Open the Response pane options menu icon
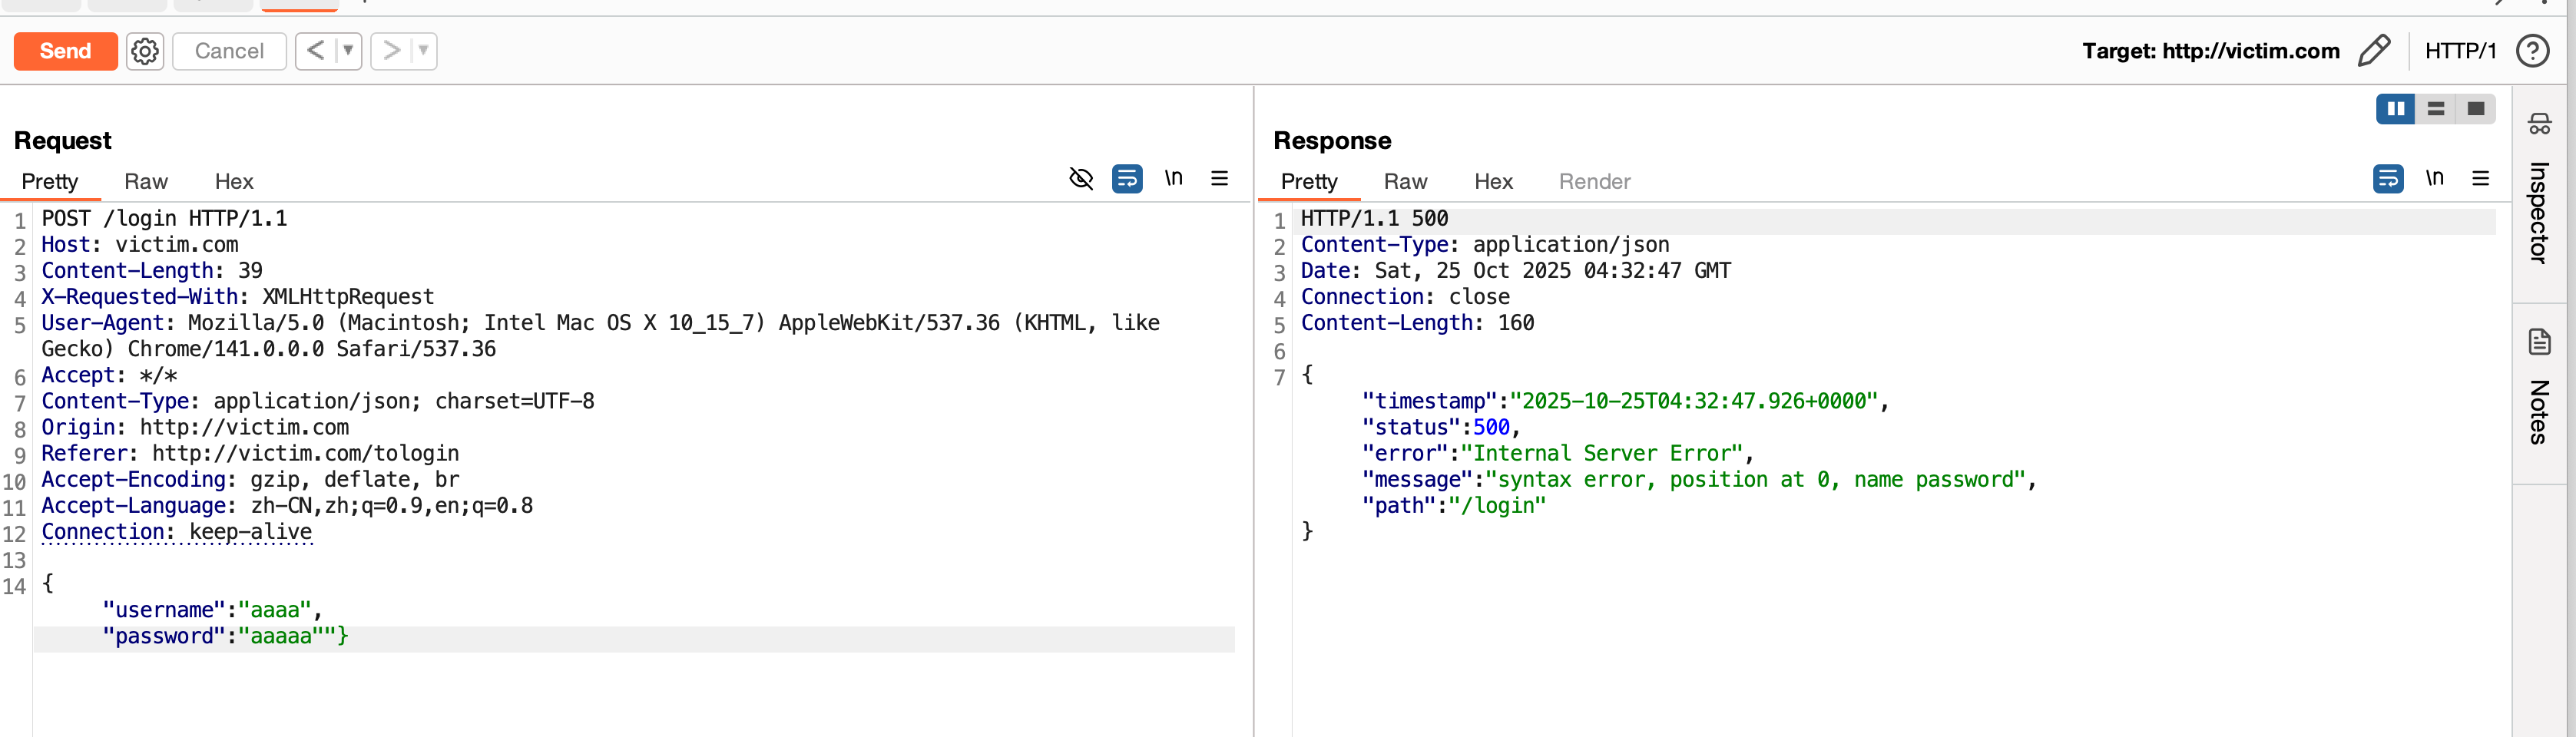Viewport: 2576px width, 737px height. click(2480, 179)
